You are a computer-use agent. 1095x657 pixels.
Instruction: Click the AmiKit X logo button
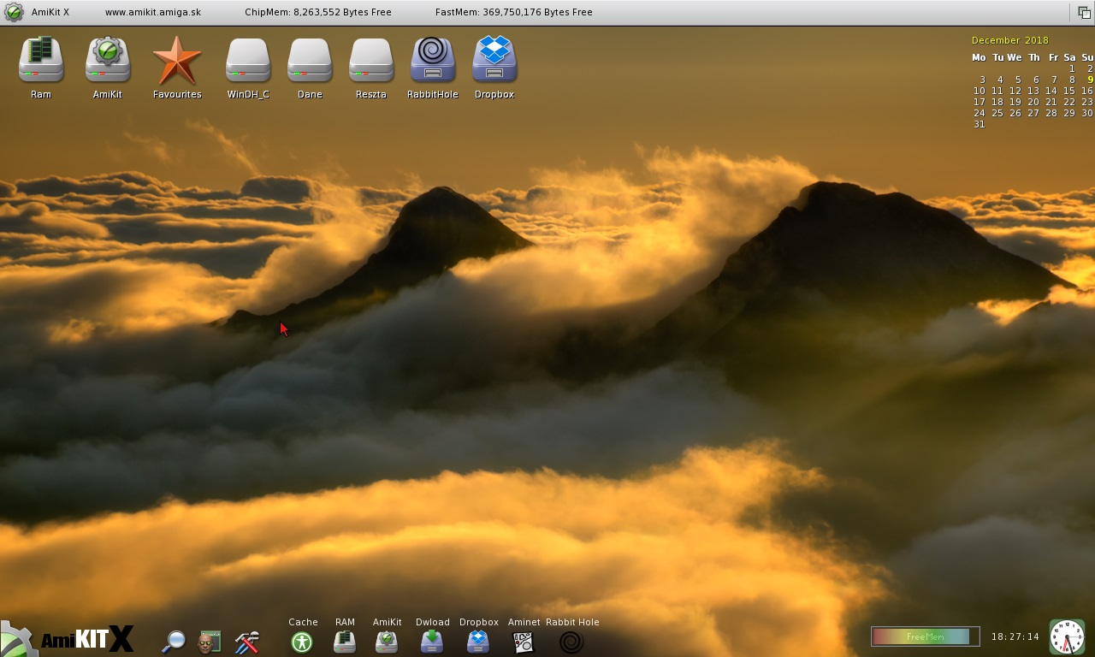pos(68,638)
